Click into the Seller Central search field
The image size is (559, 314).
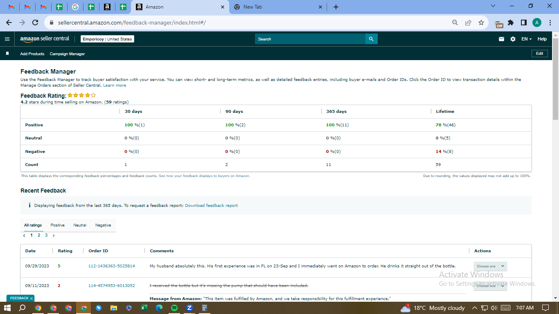[x=310, y=39]
